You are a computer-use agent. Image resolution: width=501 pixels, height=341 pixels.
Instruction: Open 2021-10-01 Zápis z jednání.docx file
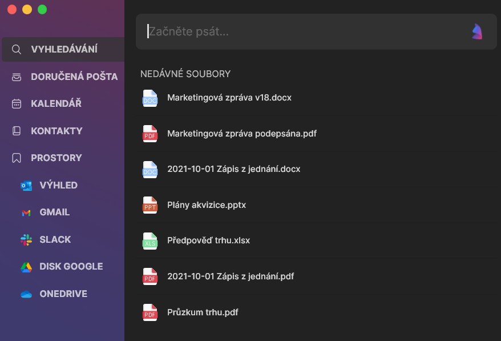click(x=233, y=169)
